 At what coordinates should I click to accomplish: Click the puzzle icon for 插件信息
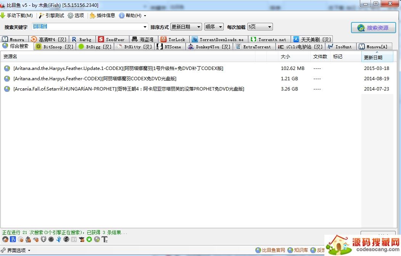coord(92,16)
